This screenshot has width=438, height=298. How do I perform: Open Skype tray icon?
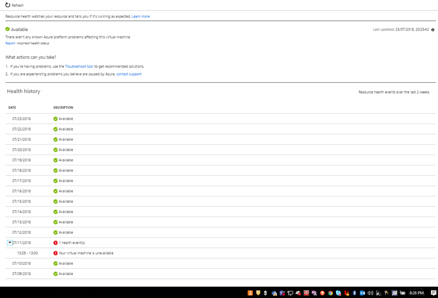click(339, 293)
